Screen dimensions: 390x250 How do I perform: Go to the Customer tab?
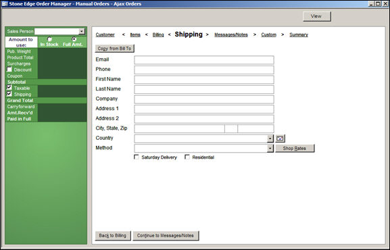[x=105, y=35]
